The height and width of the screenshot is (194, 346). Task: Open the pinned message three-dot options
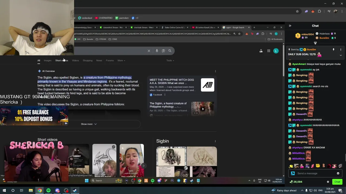pos(341,50)
